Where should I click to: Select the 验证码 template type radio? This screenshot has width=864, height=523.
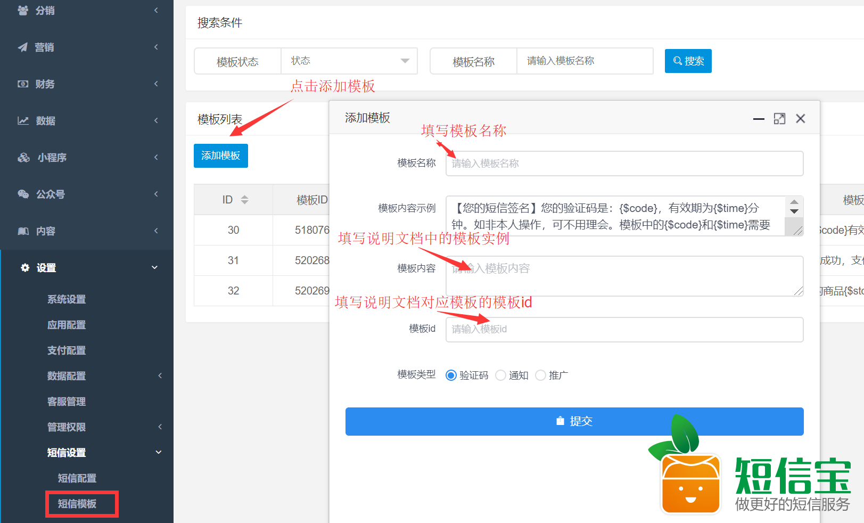click(451, 375)
